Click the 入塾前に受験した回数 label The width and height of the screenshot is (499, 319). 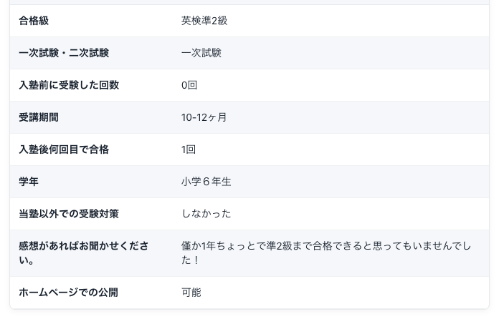point(69,85)
